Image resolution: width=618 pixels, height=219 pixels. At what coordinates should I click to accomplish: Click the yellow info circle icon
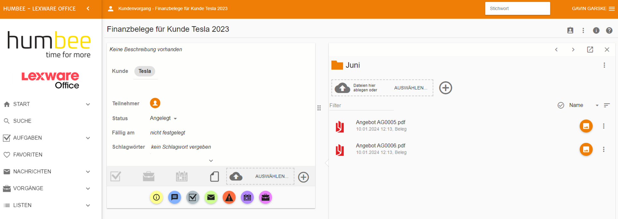[156, 197]
